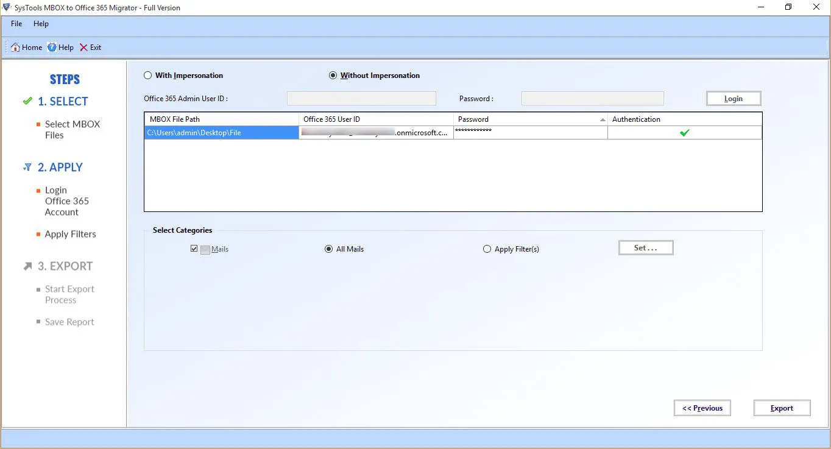Click the green checkmark beside 1. SELECT

click(x=27, y=101)
